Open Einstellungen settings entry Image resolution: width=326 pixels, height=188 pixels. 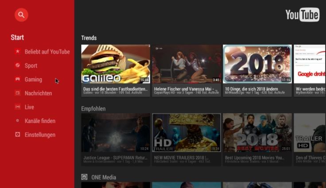point(40,135)
